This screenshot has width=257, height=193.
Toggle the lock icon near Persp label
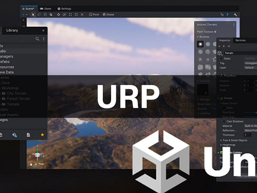click(x=31, y=164)
